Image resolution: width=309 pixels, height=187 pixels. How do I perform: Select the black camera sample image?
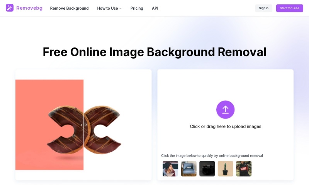point(207,168)
